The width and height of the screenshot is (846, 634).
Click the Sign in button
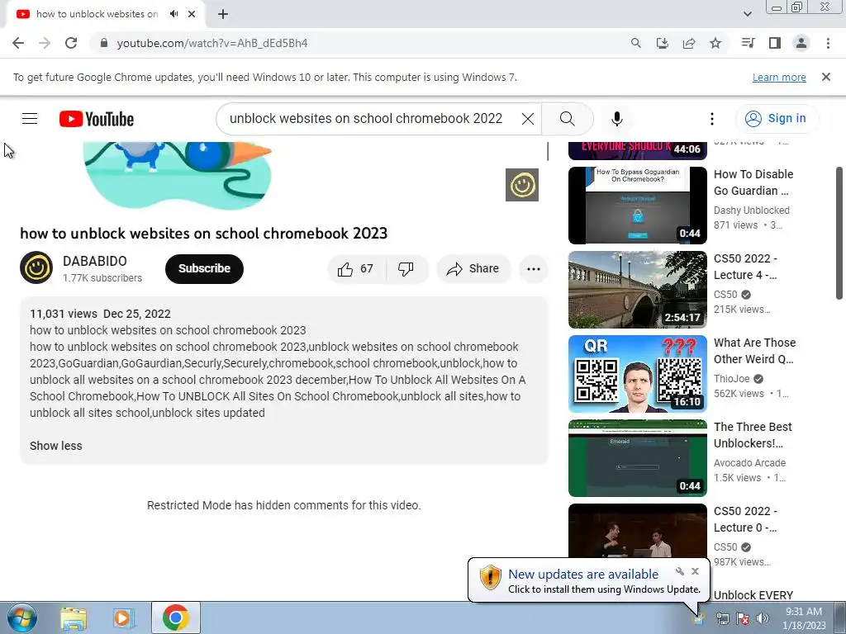click(777, 119)
